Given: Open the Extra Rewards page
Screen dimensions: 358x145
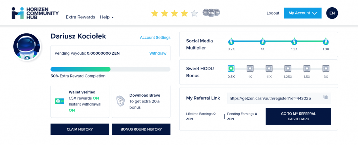Looking at the screenshot, I should click(x=81, y=17).
